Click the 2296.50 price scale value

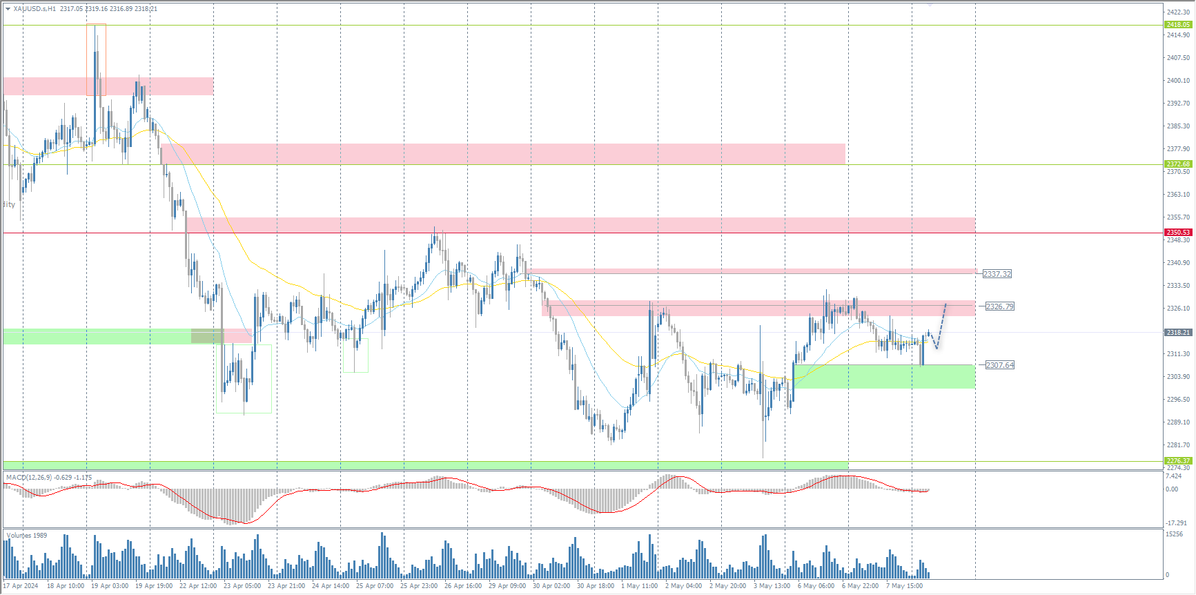(x=1178, y=400)
